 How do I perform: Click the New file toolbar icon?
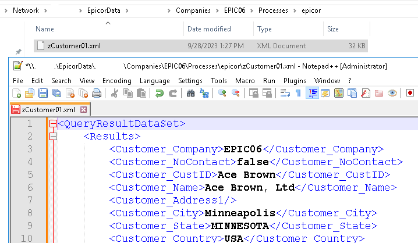point(17,93)
